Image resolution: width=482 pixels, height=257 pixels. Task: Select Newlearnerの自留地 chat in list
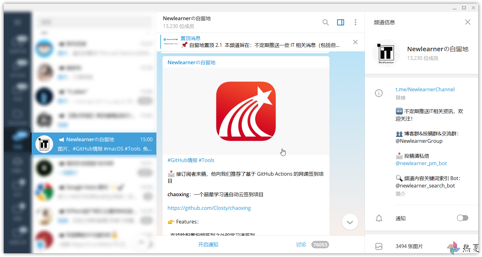94,144
